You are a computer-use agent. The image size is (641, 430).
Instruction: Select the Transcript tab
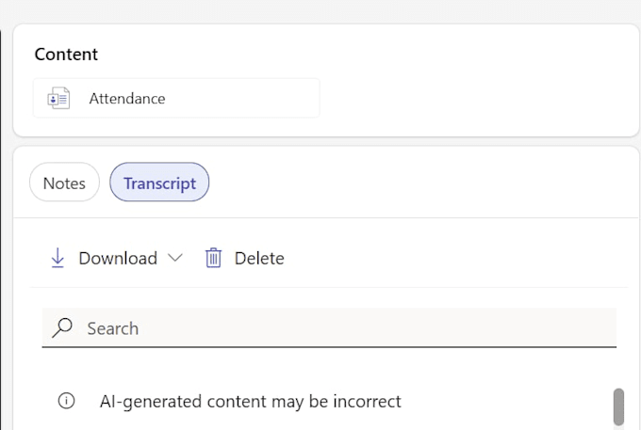tap(159, 182)
